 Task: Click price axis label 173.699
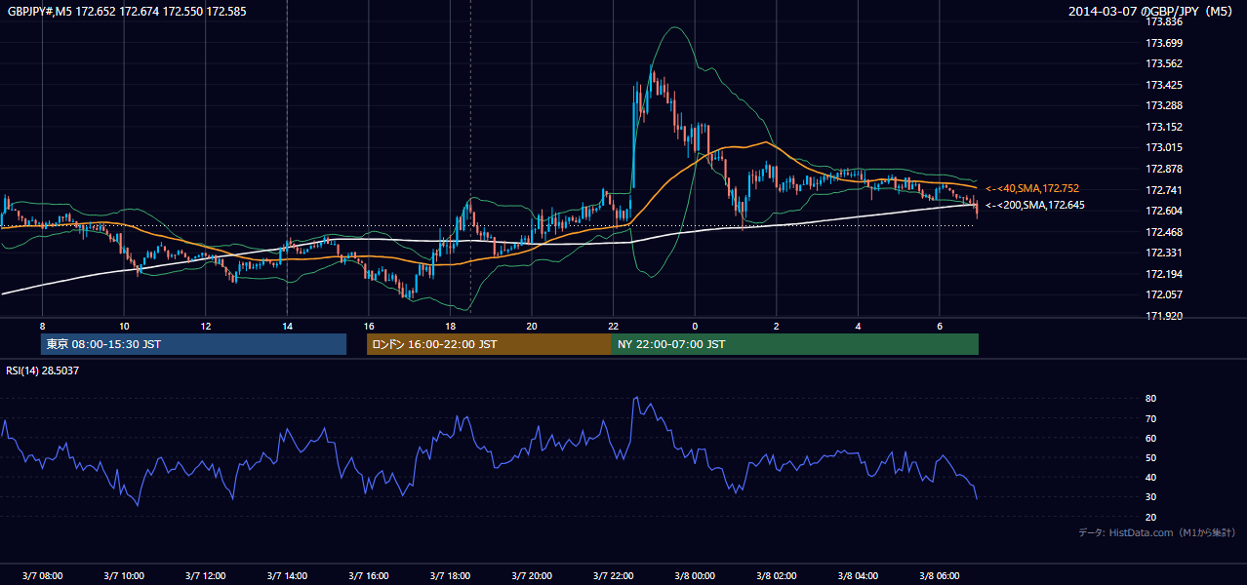click(x=1164, y=43)
